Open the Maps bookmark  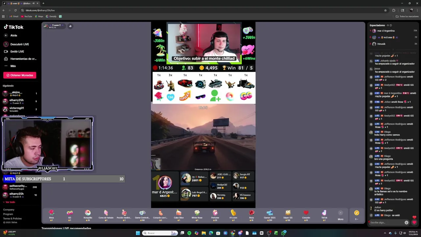coord(39,16)
